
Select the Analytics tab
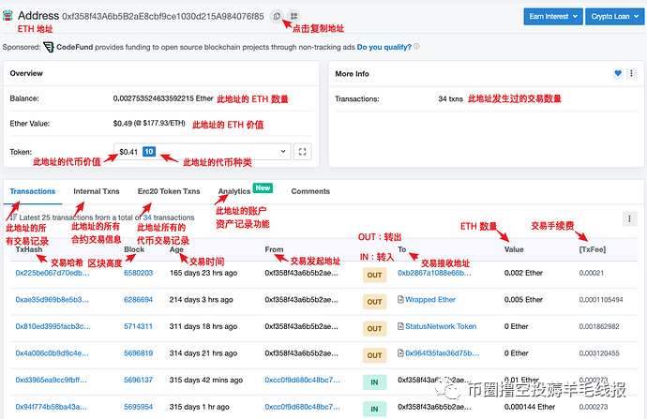234,191
